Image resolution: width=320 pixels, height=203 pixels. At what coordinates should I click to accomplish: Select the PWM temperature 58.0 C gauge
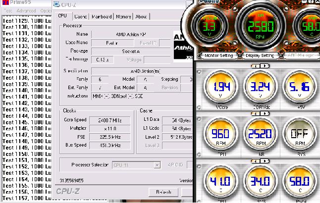299,182
